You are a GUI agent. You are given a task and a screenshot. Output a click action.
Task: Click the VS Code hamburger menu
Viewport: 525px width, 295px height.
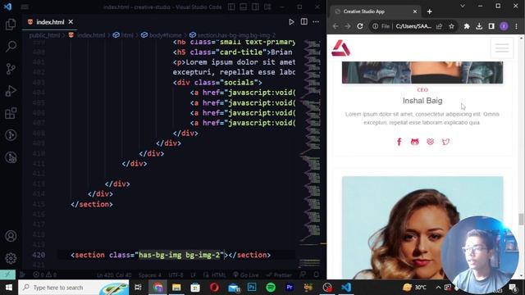pyautogui.click(x=25, y=7)
